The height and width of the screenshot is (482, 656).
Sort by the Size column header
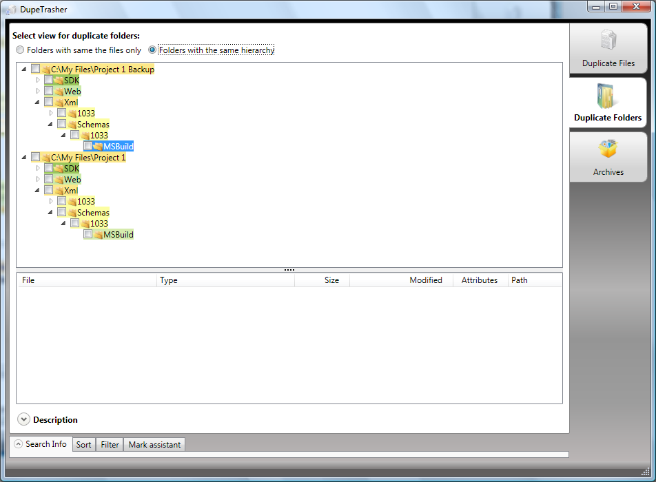point(322,280)
